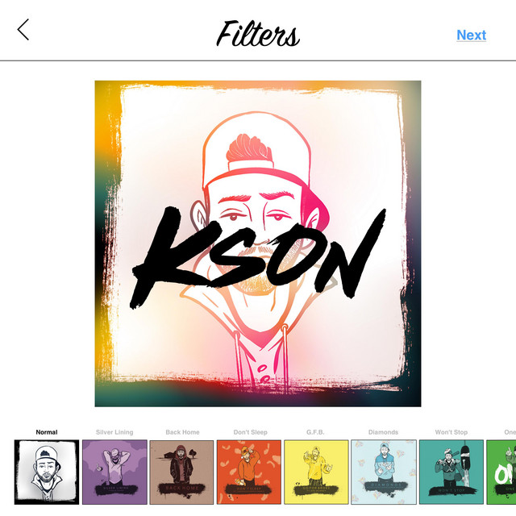Apply the Won't Stop teal filter thumbnail
The image size is (516, 516).
tap(451, 472)
